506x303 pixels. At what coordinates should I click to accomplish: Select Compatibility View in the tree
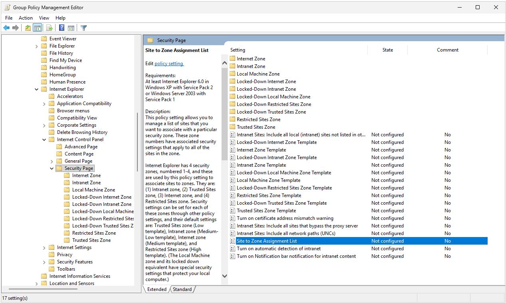tap(77, 118)
